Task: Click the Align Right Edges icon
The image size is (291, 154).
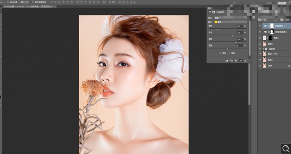Action: point(71,2)
